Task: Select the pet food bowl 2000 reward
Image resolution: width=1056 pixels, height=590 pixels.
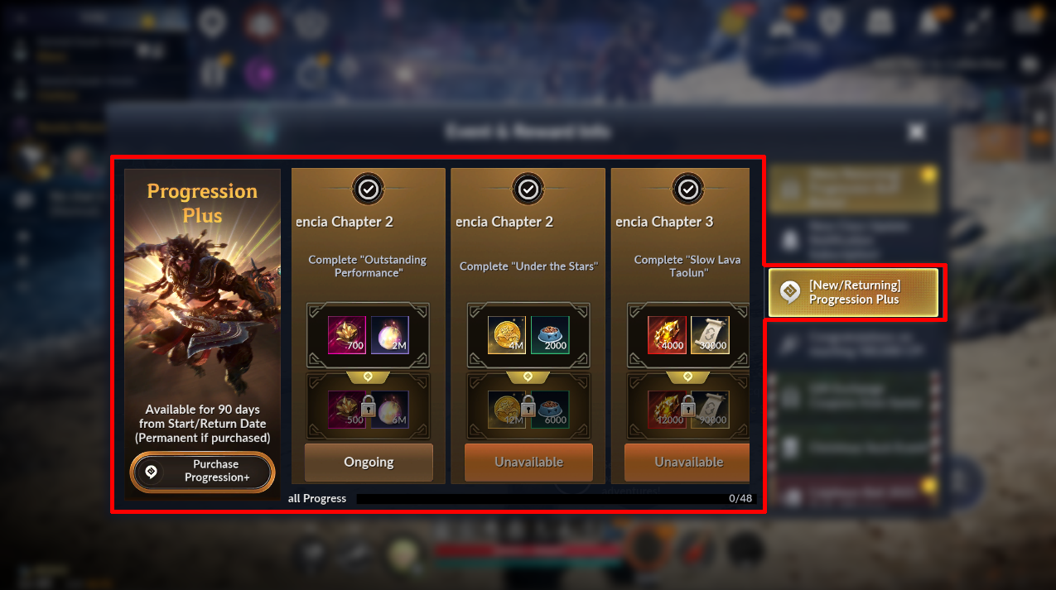Action: click(x=549, y=334)
